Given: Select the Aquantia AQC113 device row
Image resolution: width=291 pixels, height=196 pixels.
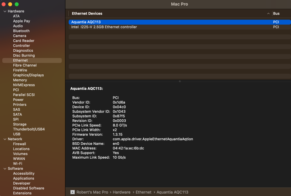Looking at the screenshot, I should [180, 22].
